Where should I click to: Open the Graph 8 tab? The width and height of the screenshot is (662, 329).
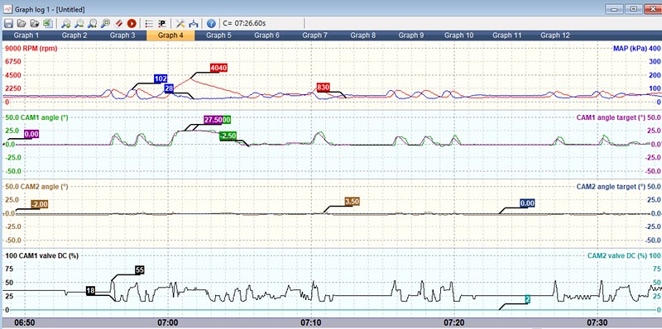click(x=362, y=36)
